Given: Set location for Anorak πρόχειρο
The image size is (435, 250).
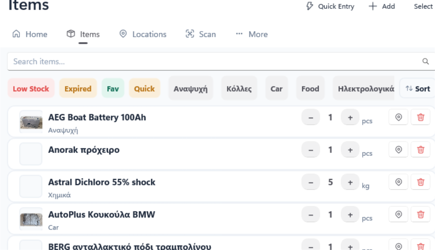Looking at the screenshot, I should coord(398,150).
